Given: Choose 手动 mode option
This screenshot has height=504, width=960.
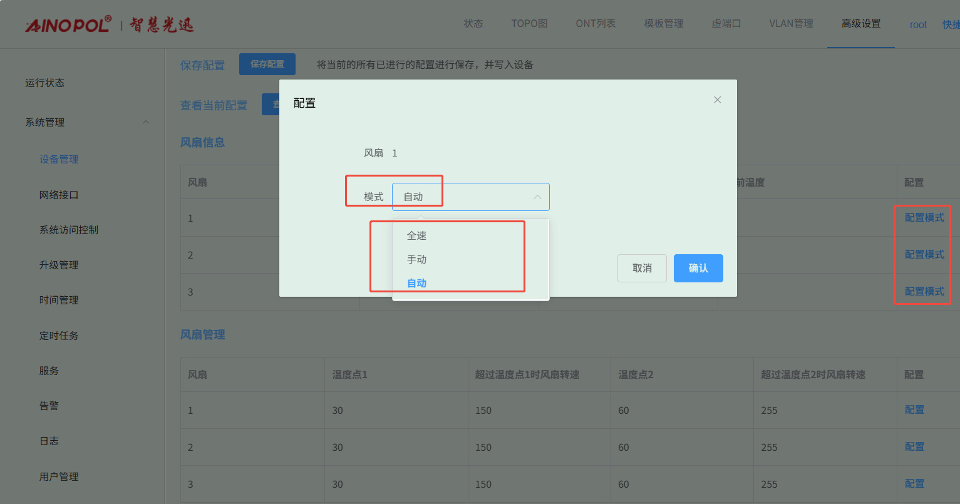Looking at the screenshot, I should click(417, 259).
